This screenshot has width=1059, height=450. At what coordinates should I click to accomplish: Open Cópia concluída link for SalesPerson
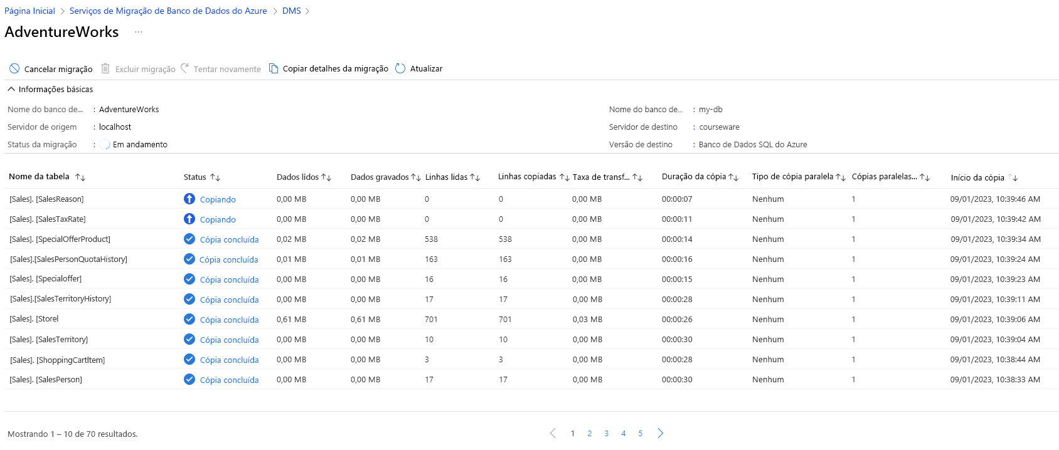229,380
